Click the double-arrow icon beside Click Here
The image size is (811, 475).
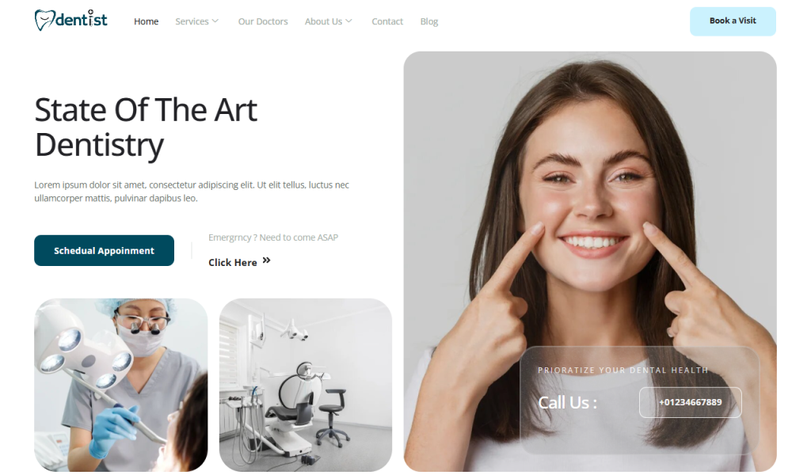click(266, 260)
